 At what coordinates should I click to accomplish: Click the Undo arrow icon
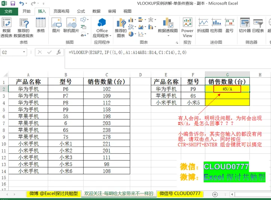click(21, 3)
